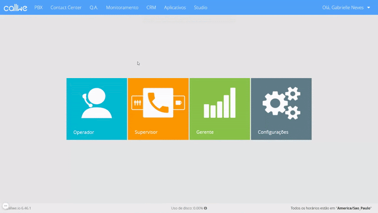Open the CRM menu
Image resolution: width=378 pixels, height=213 pixels.
tap(151, 8)
